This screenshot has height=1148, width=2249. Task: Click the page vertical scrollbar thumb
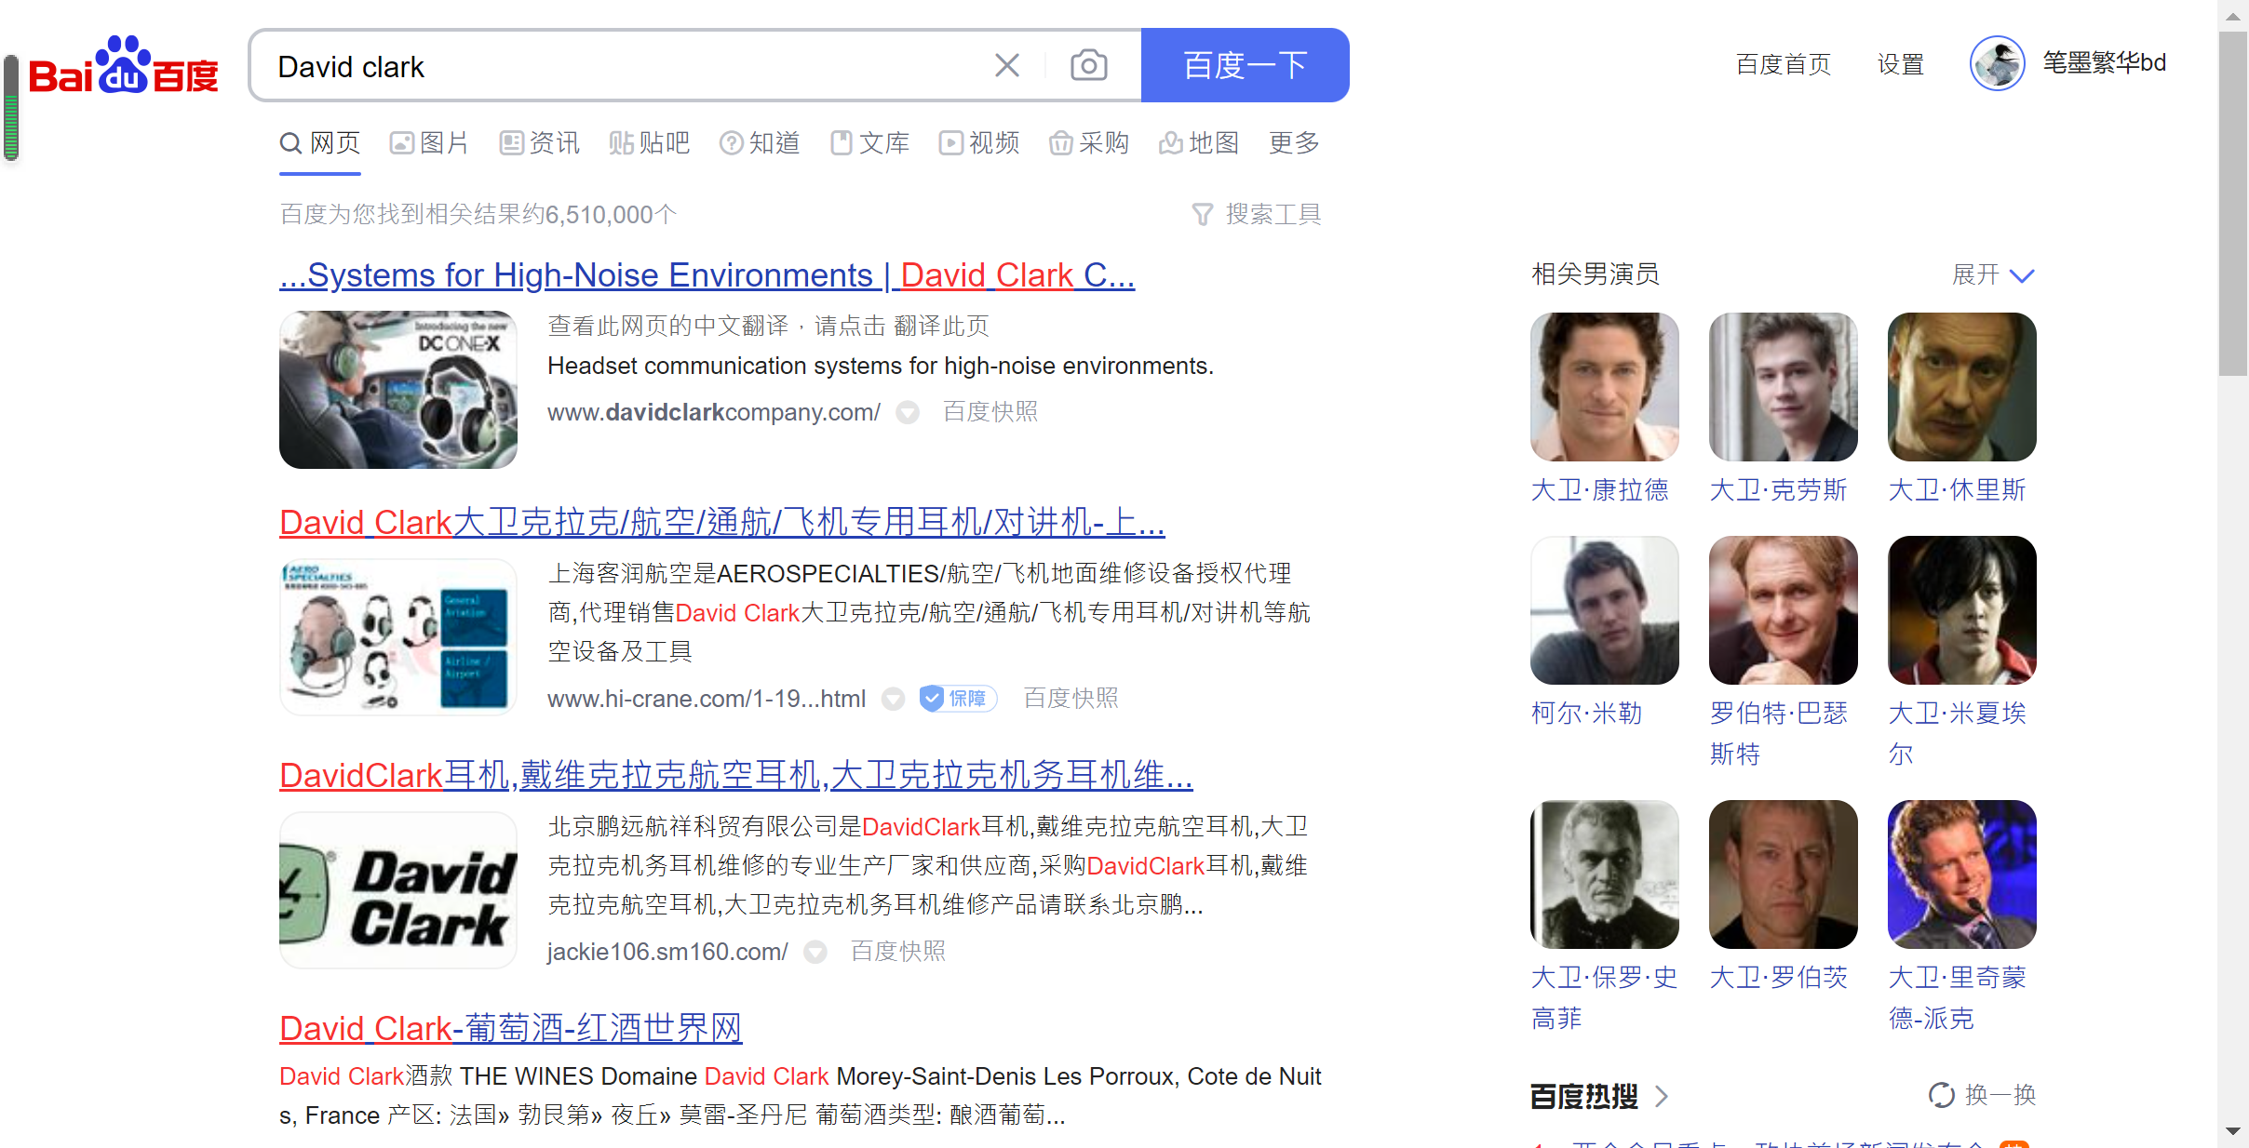[x=2233, y=204]
